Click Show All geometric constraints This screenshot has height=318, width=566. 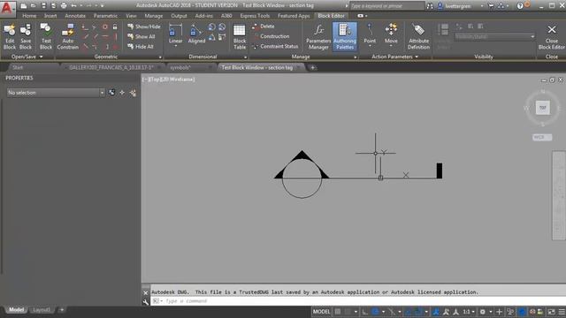[x=141, y=36]
